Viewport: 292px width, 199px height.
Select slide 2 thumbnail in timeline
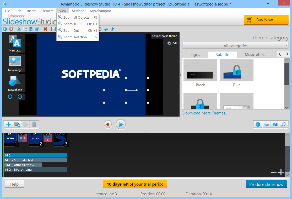pyautogui.click(x=36, y=139)
